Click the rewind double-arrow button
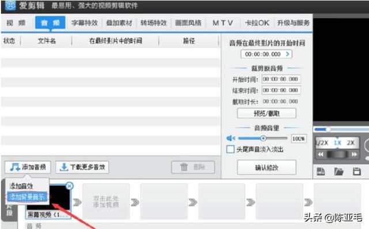 pos(321,154)
